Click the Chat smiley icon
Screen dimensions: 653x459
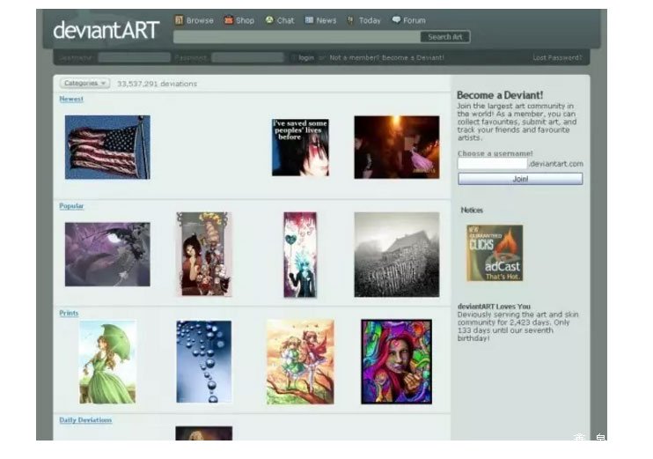(x=270, y=20)
